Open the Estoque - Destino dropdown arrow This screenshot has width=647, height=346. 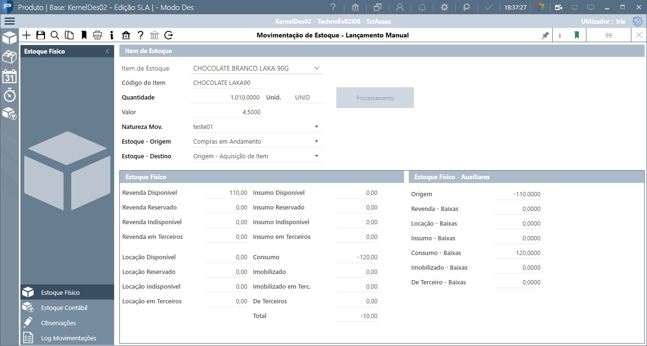316,156
